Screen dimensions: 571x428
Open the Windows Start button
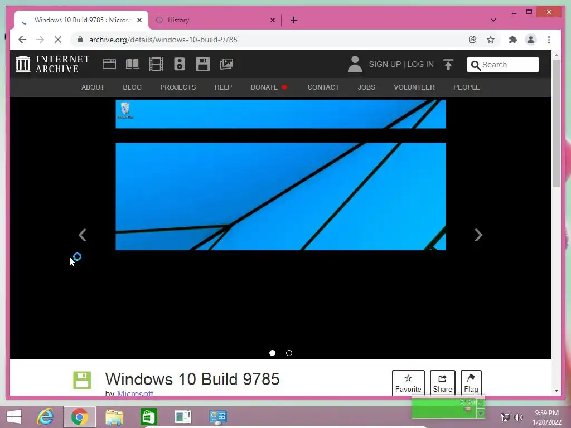click(x=14, y=417)
